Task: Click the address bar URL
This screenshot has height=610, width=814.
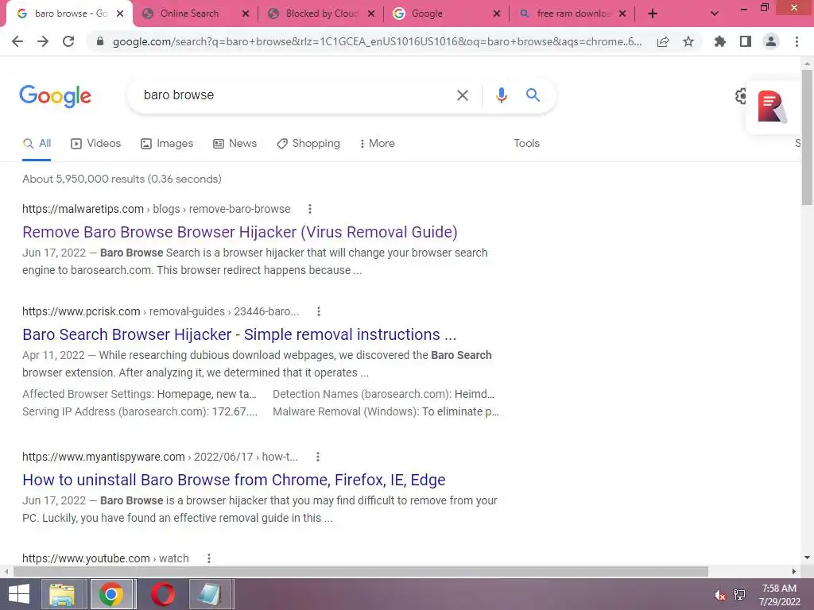Action: coord(377,41)
